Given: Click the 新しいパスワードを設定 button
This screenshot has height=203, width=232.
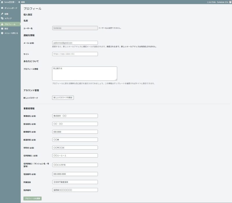Looking at the screenshot, I should click(x=63, y=98).
